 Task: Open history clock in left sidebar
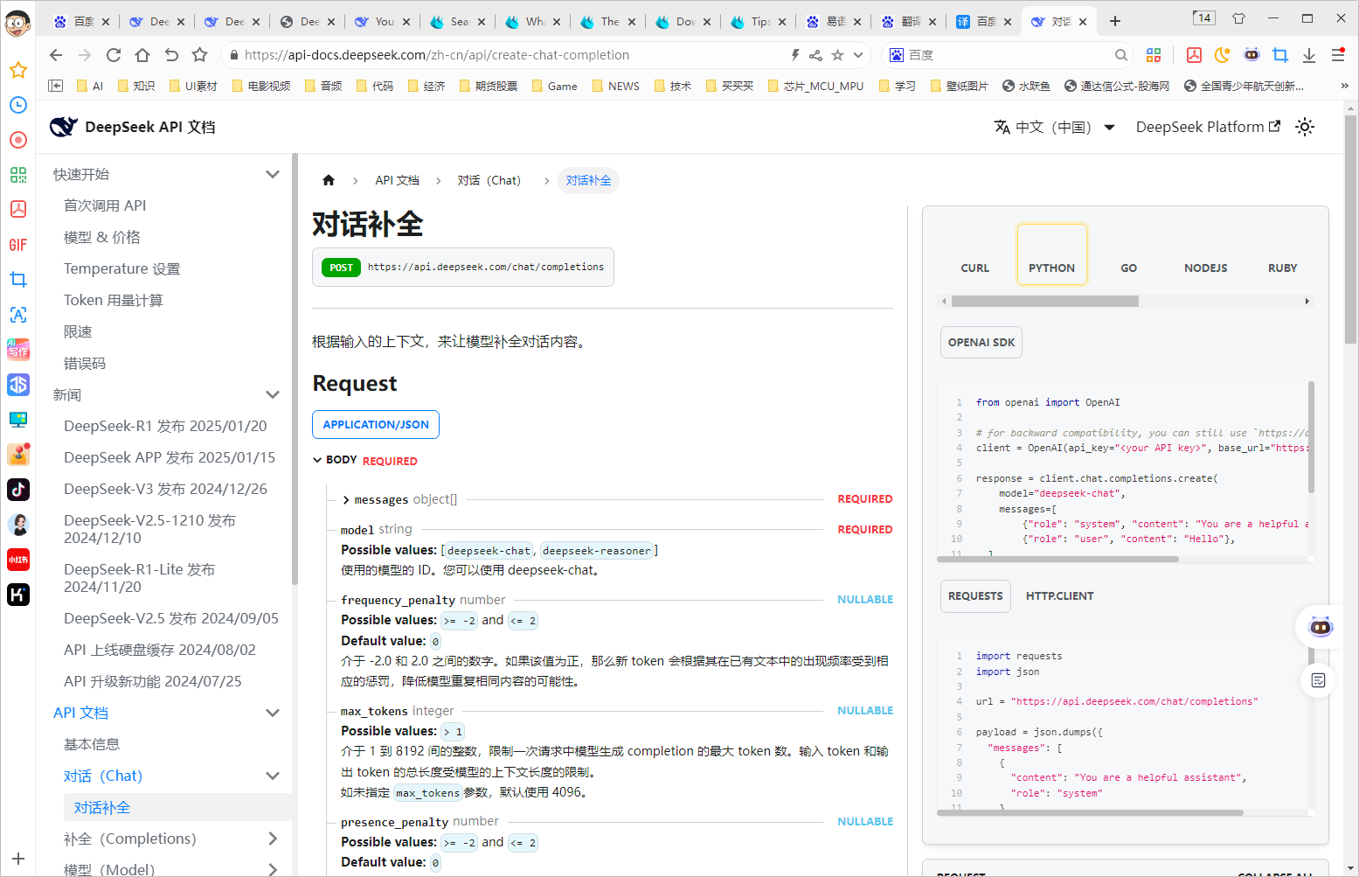(18, 105)
